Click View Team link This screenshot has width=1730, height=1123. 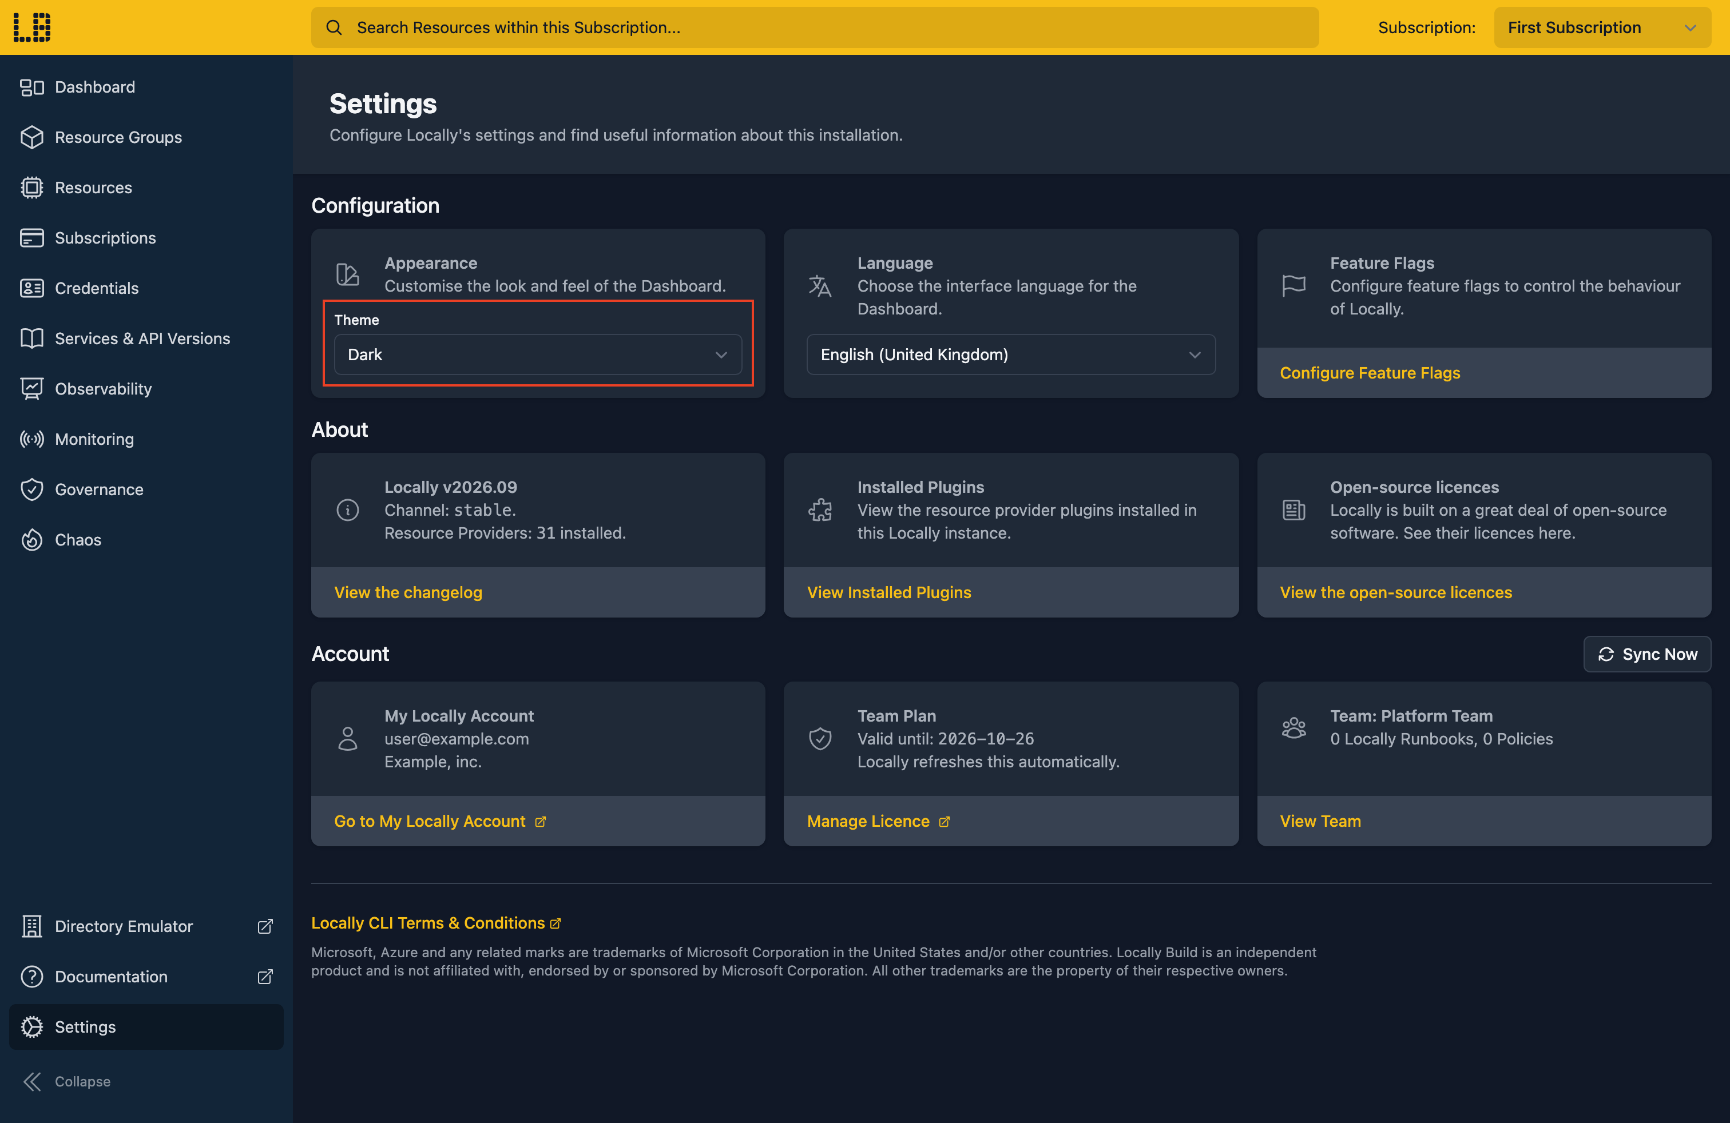pyautogui.click(x=1320, y=821)
